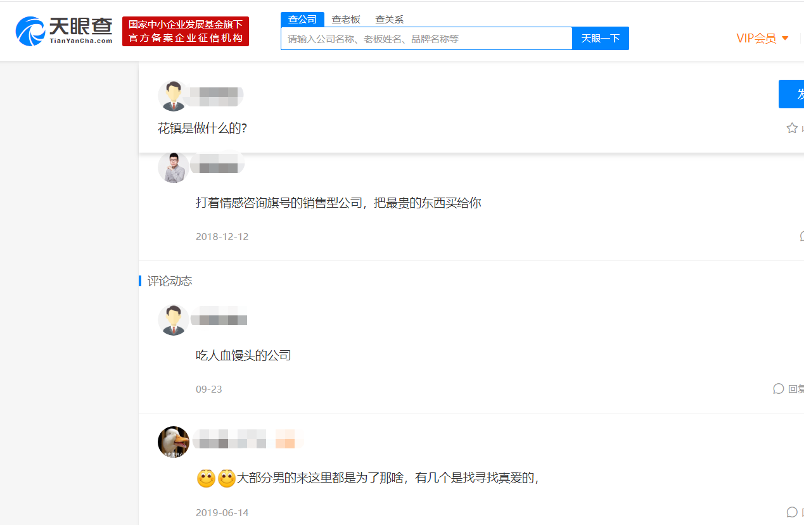The height and width of the screenshot is (525, 804).
Task: Toggle the star to favorite the post
Action: (x=792, y=127)
